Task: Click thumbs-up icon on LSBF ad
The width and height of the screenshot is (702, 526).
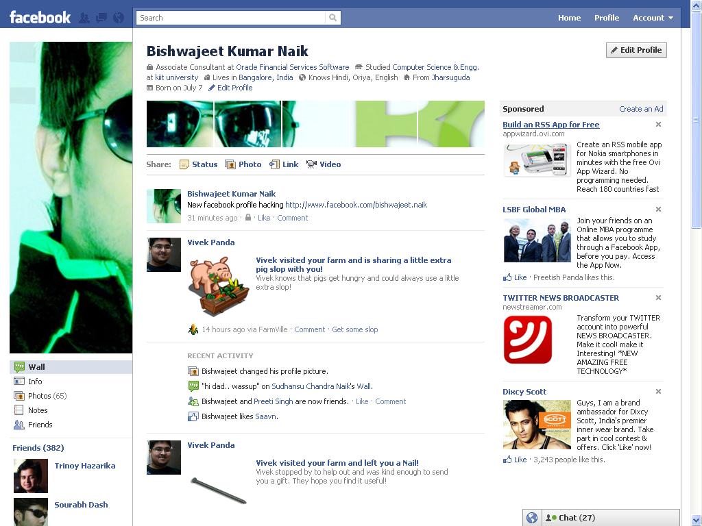Action: pyautogui.click(x=507, y=277)
